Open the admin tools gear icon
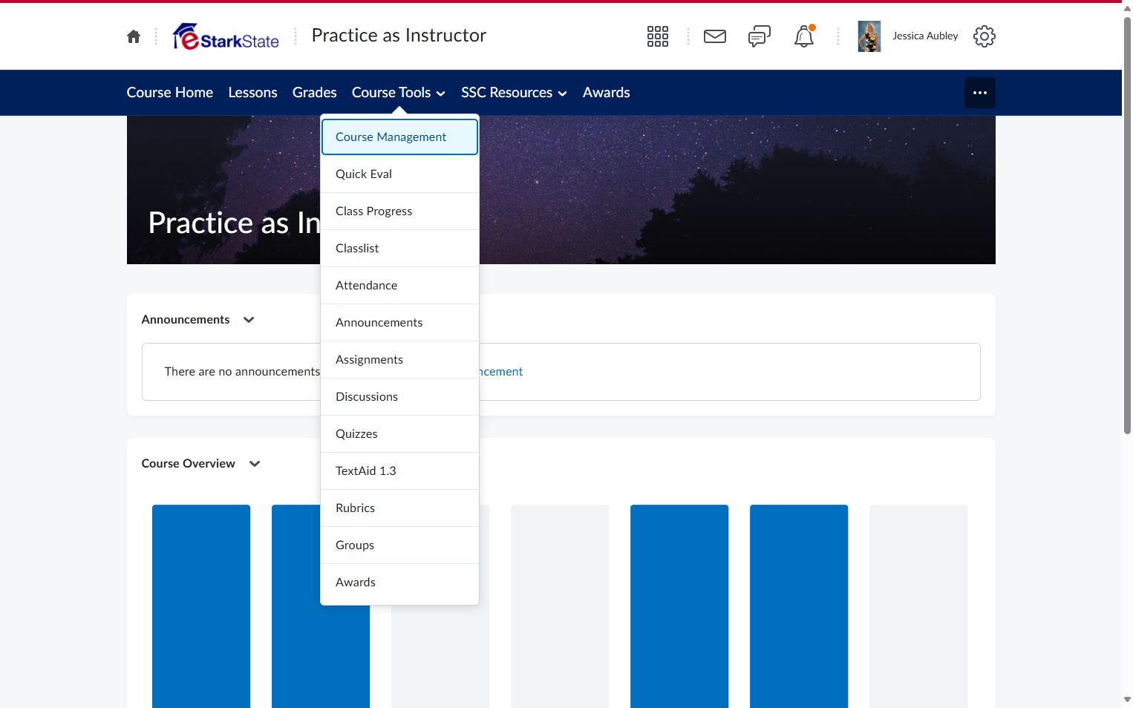The image size is (1133, 708). 985,36
